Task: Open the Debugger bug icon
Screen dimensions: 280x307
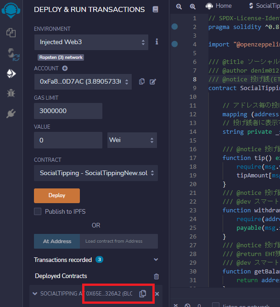Action: click(11, 93)
